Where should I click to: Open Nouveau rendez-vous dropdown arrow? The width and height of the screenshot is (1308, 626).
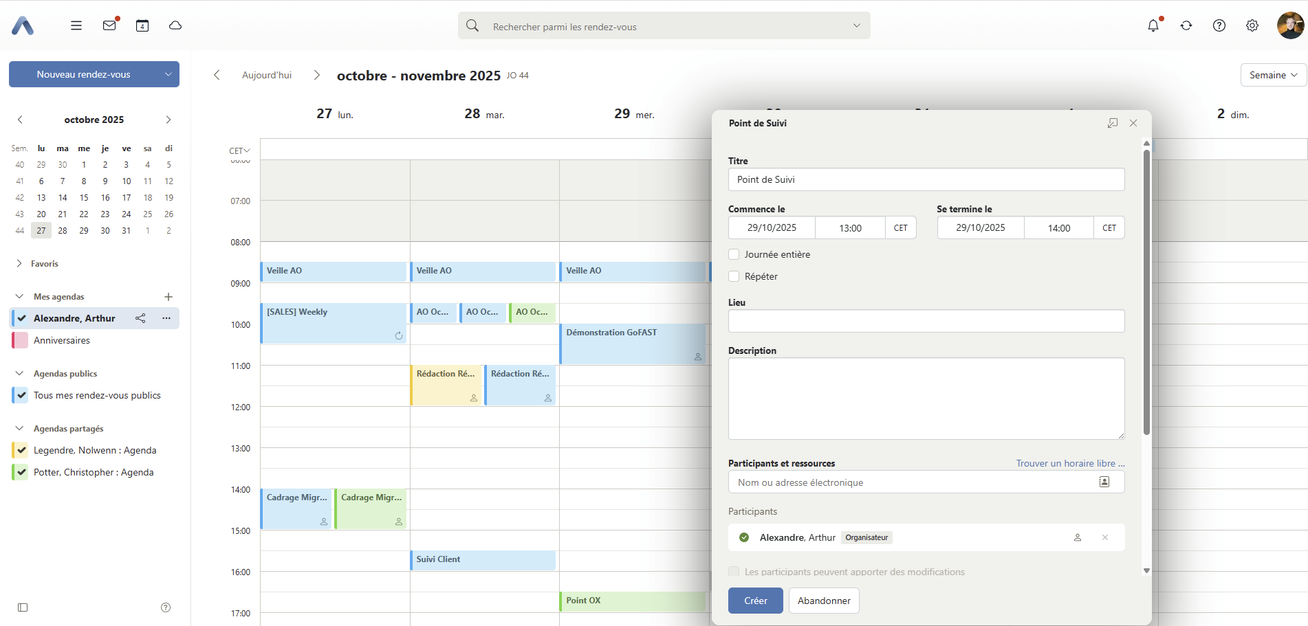click(x=168, y=74)
